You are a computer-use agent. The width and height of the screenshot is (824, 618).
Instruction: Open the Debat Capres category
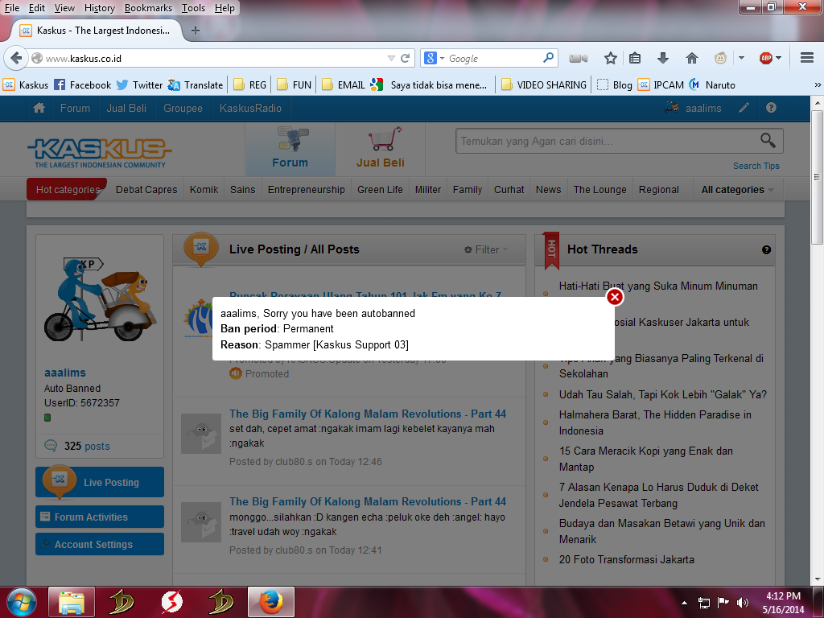[146, 190]
